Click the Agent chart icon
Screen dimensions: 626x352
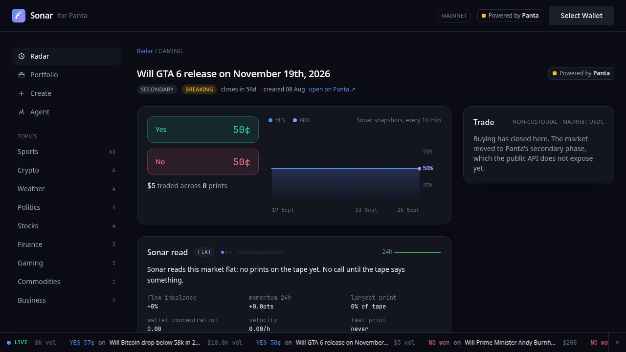(22, 112)
